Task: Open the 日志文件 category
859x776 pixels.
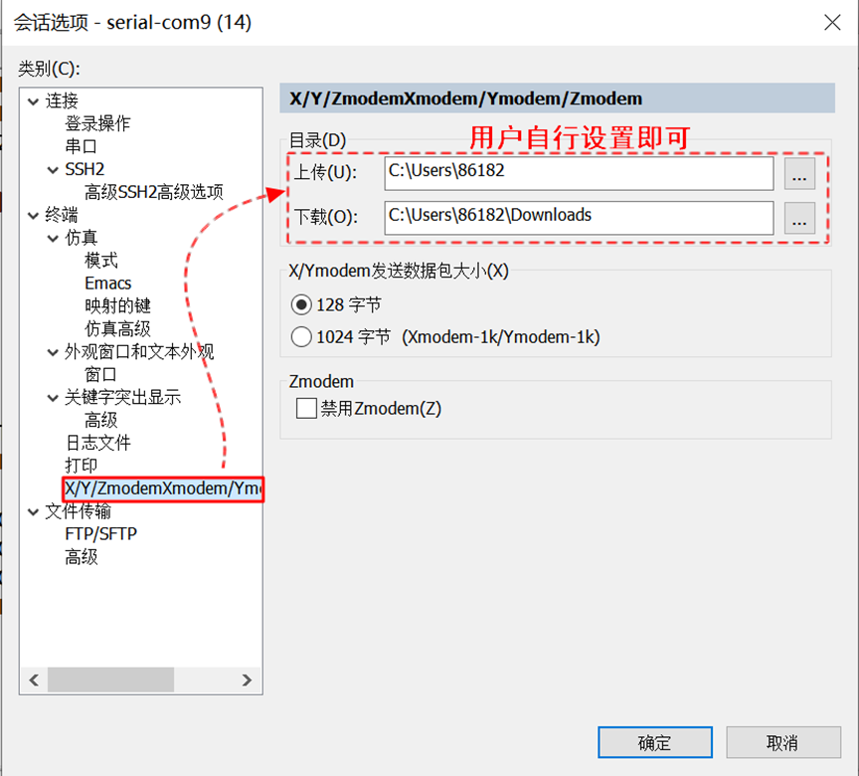Action: pyautogui.click(x=98, y=443)
